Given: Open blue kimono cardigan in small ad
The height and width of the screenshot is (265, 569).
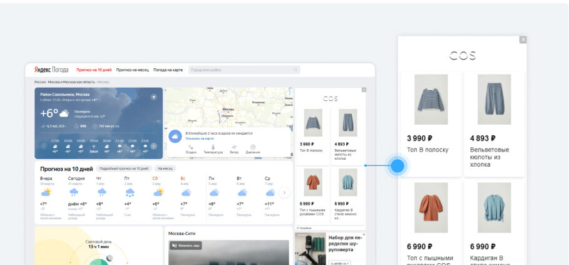Looking at the screenshot, I should click(347, 182).
